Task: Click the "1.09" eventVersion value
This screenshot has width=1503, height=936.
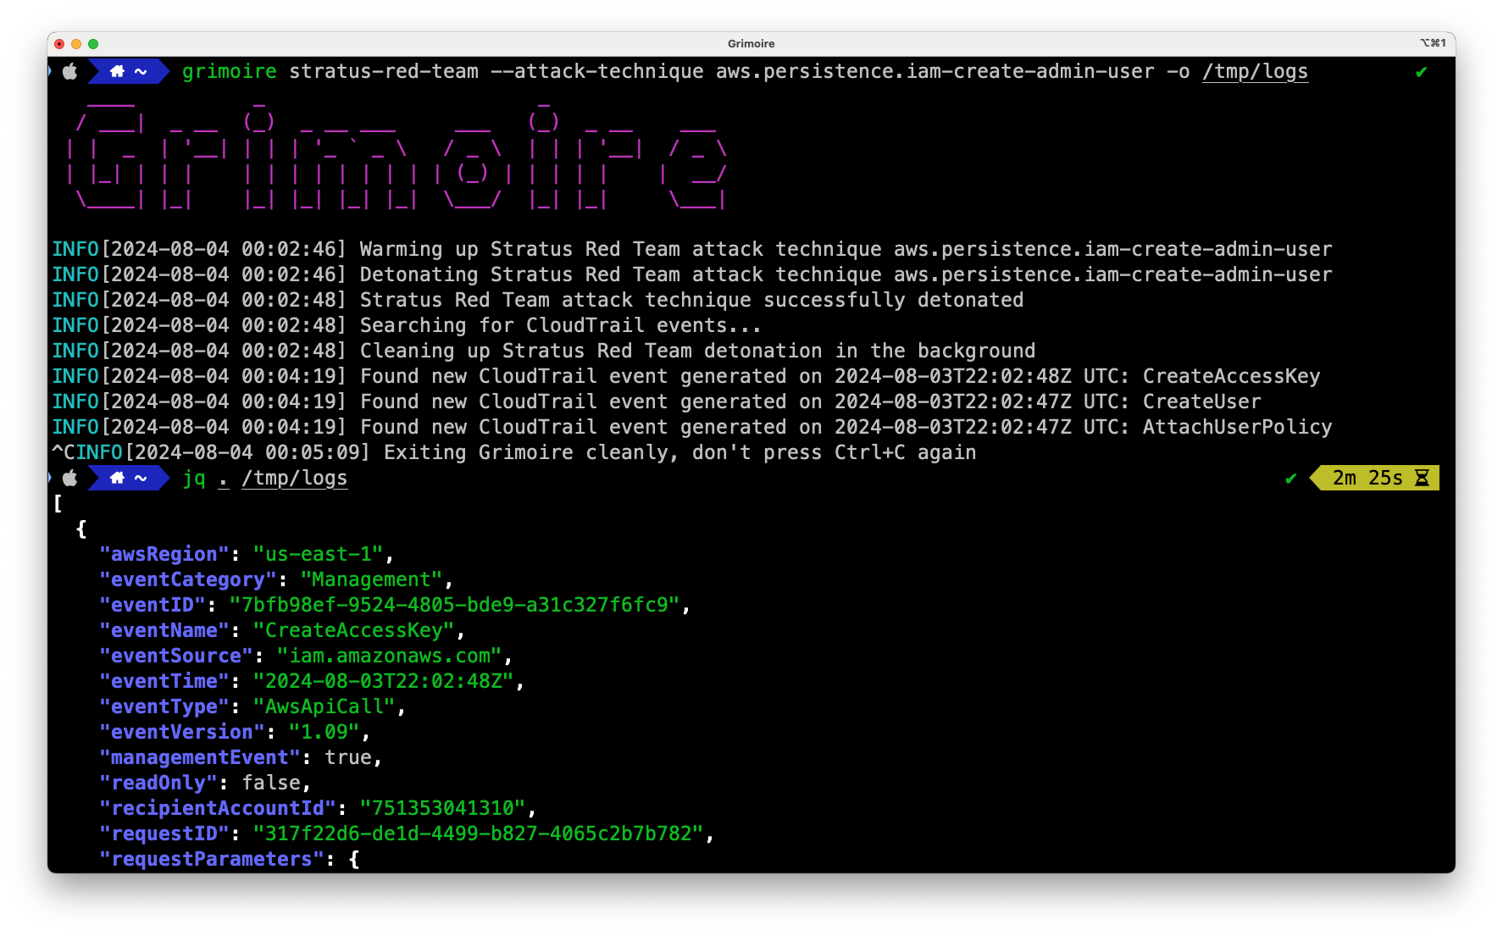Action: 324,733
